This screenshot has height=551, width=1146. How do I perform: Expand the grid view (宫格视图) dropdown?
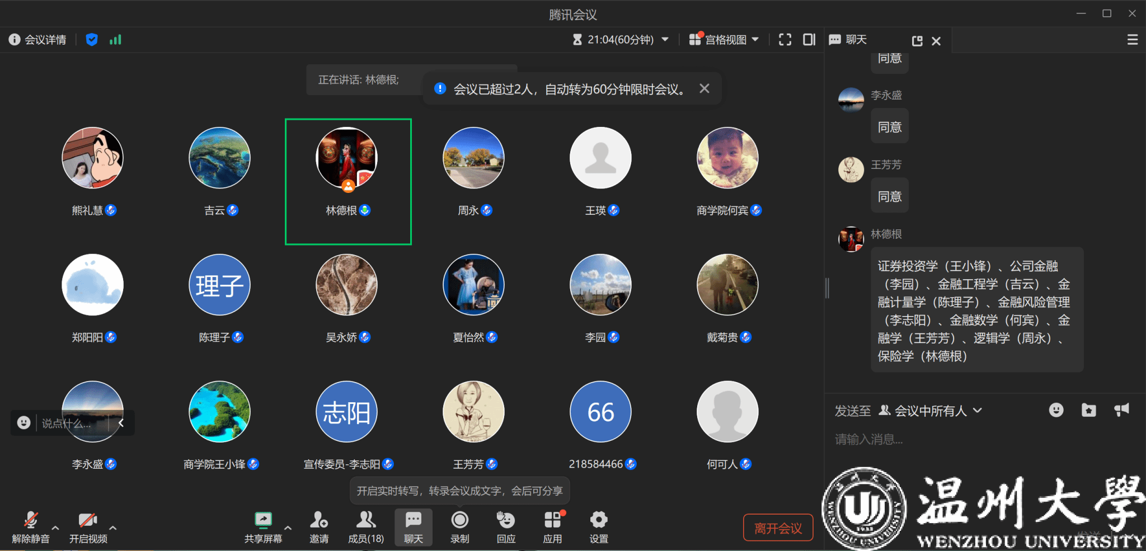click(x=725, y=40)
